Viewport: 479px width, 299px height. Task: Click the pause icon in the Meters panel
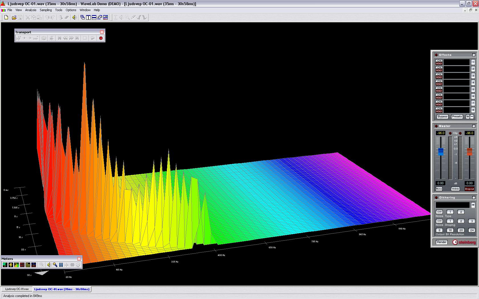tap(61, 265)
